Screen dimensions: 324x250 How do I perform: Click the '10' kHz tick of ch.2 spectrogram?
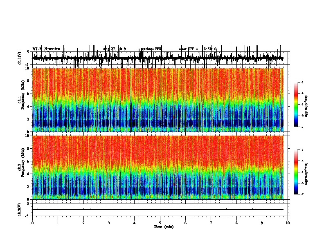[x=28, y=136]
